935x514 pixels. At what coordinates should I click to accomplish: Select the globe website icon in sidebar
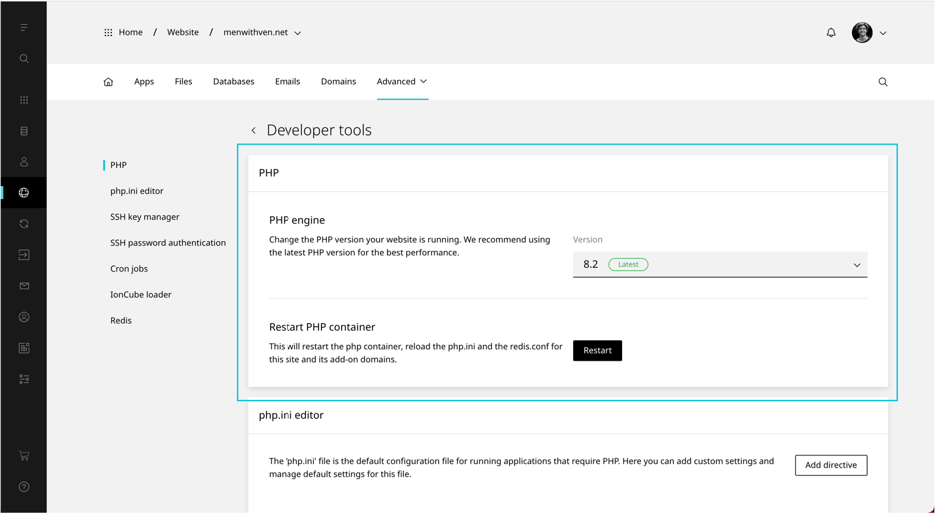24,193
